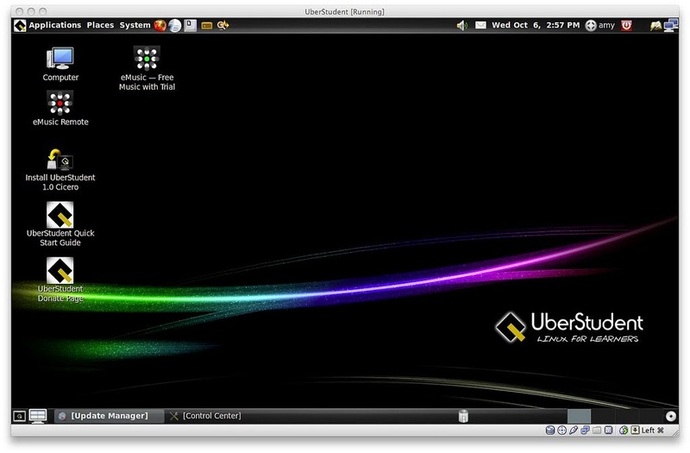The height and width of the screenshot is (453, 690).
Task: Click VirtualBox network adapters status icon
Action: click(x=585, y=430)
